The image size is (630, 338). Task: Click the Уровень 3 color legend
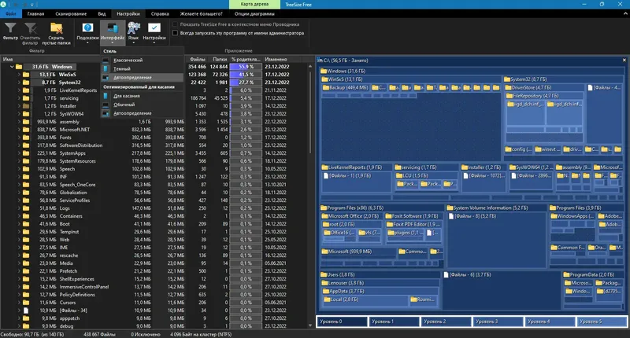click(x=498, y=321)
